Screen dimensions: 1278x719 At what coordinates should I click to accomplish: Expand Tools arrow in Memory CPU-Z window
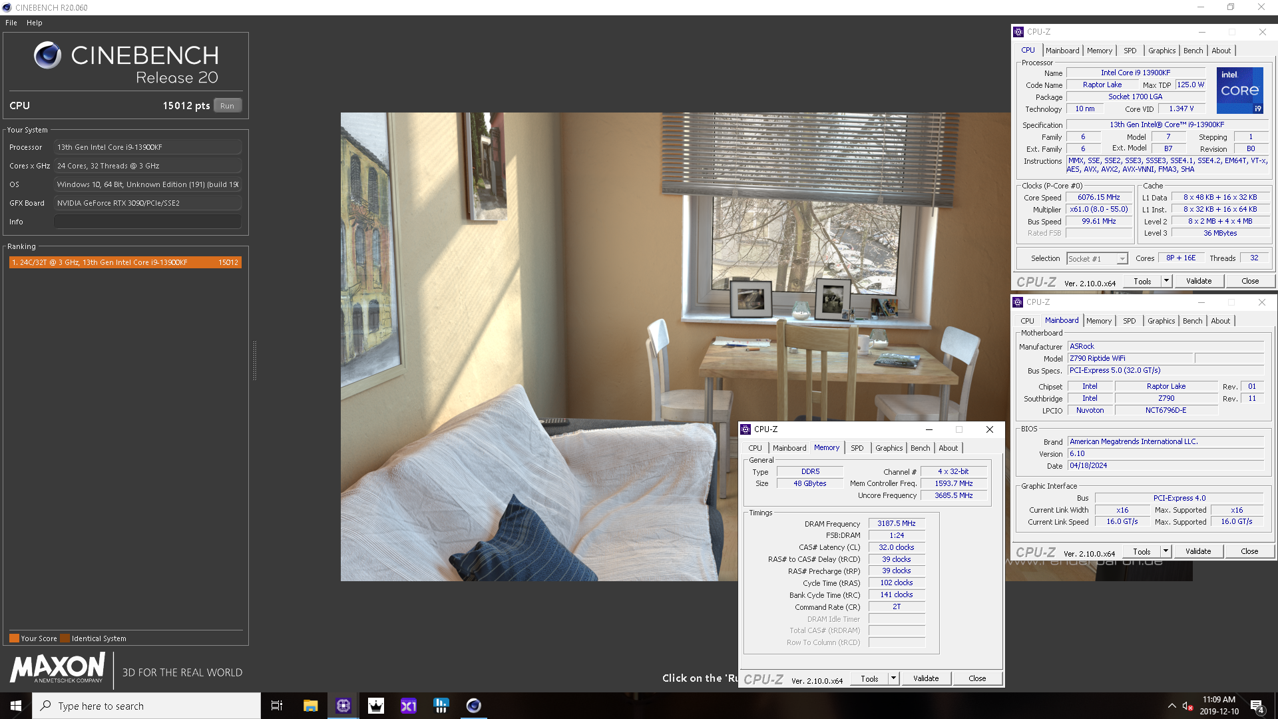893,678
